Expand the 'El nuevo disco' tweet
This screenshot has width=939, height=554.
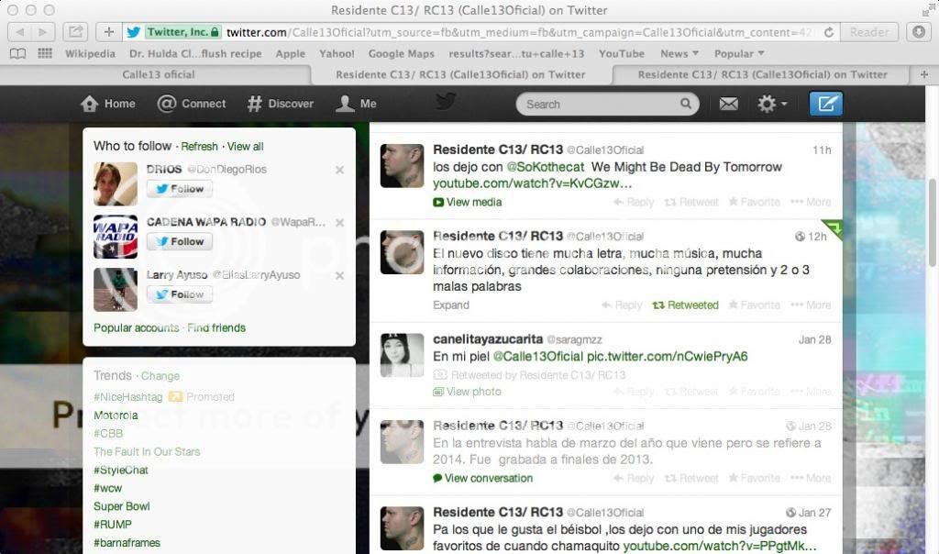click(451, 305)
